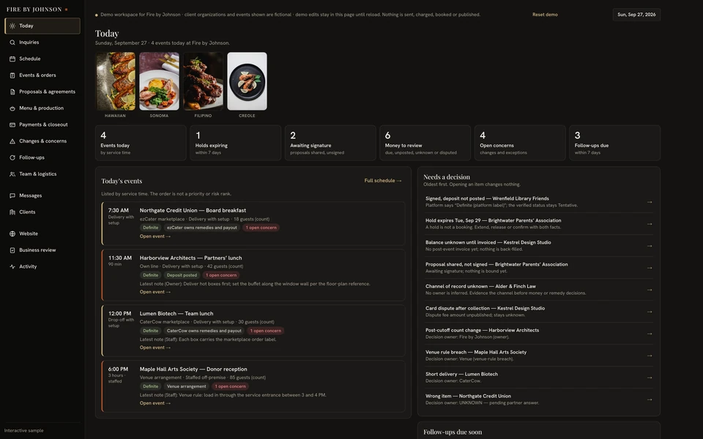Image resolution: width=703 pixels, height=439 pixels.
Task: Open event for Maple Hall donor reception
Action: pyautogui.click(x=155, y=403)
